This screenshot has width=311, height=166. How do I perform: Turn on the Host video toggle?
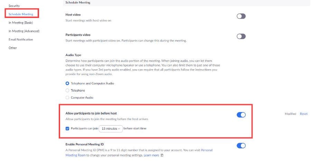(x=241, y=16)
